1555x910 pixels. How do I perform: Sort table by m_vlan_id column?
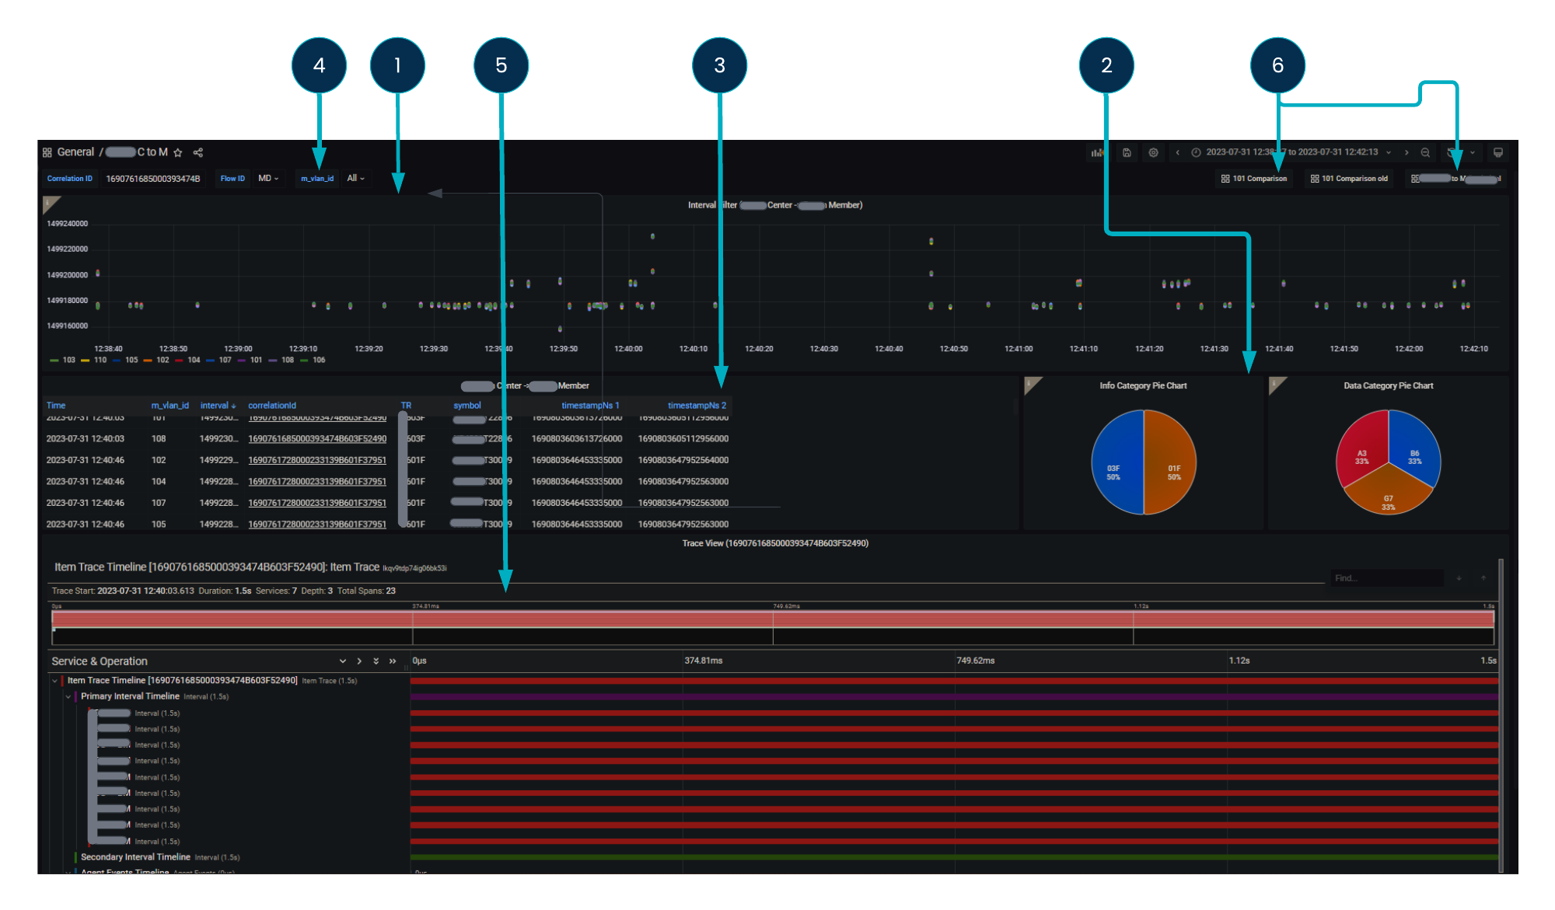[x=170, y=406]
